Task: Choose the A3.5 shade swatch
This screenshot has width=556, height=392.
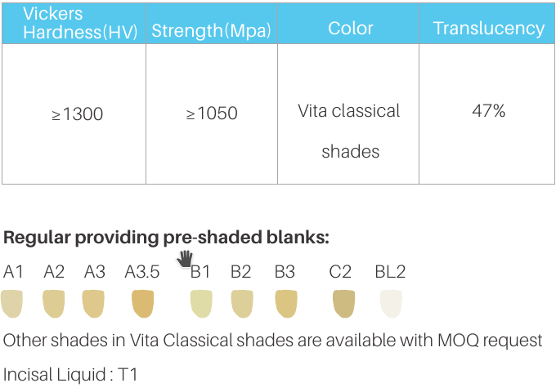Action: pos(142,304)
